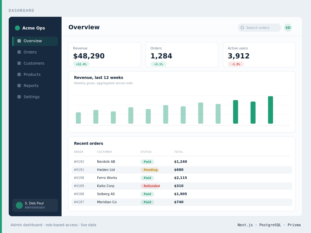
Task: Click the first bar of the revenue chart
Action: pyautogui.click(x=78, y=118)
